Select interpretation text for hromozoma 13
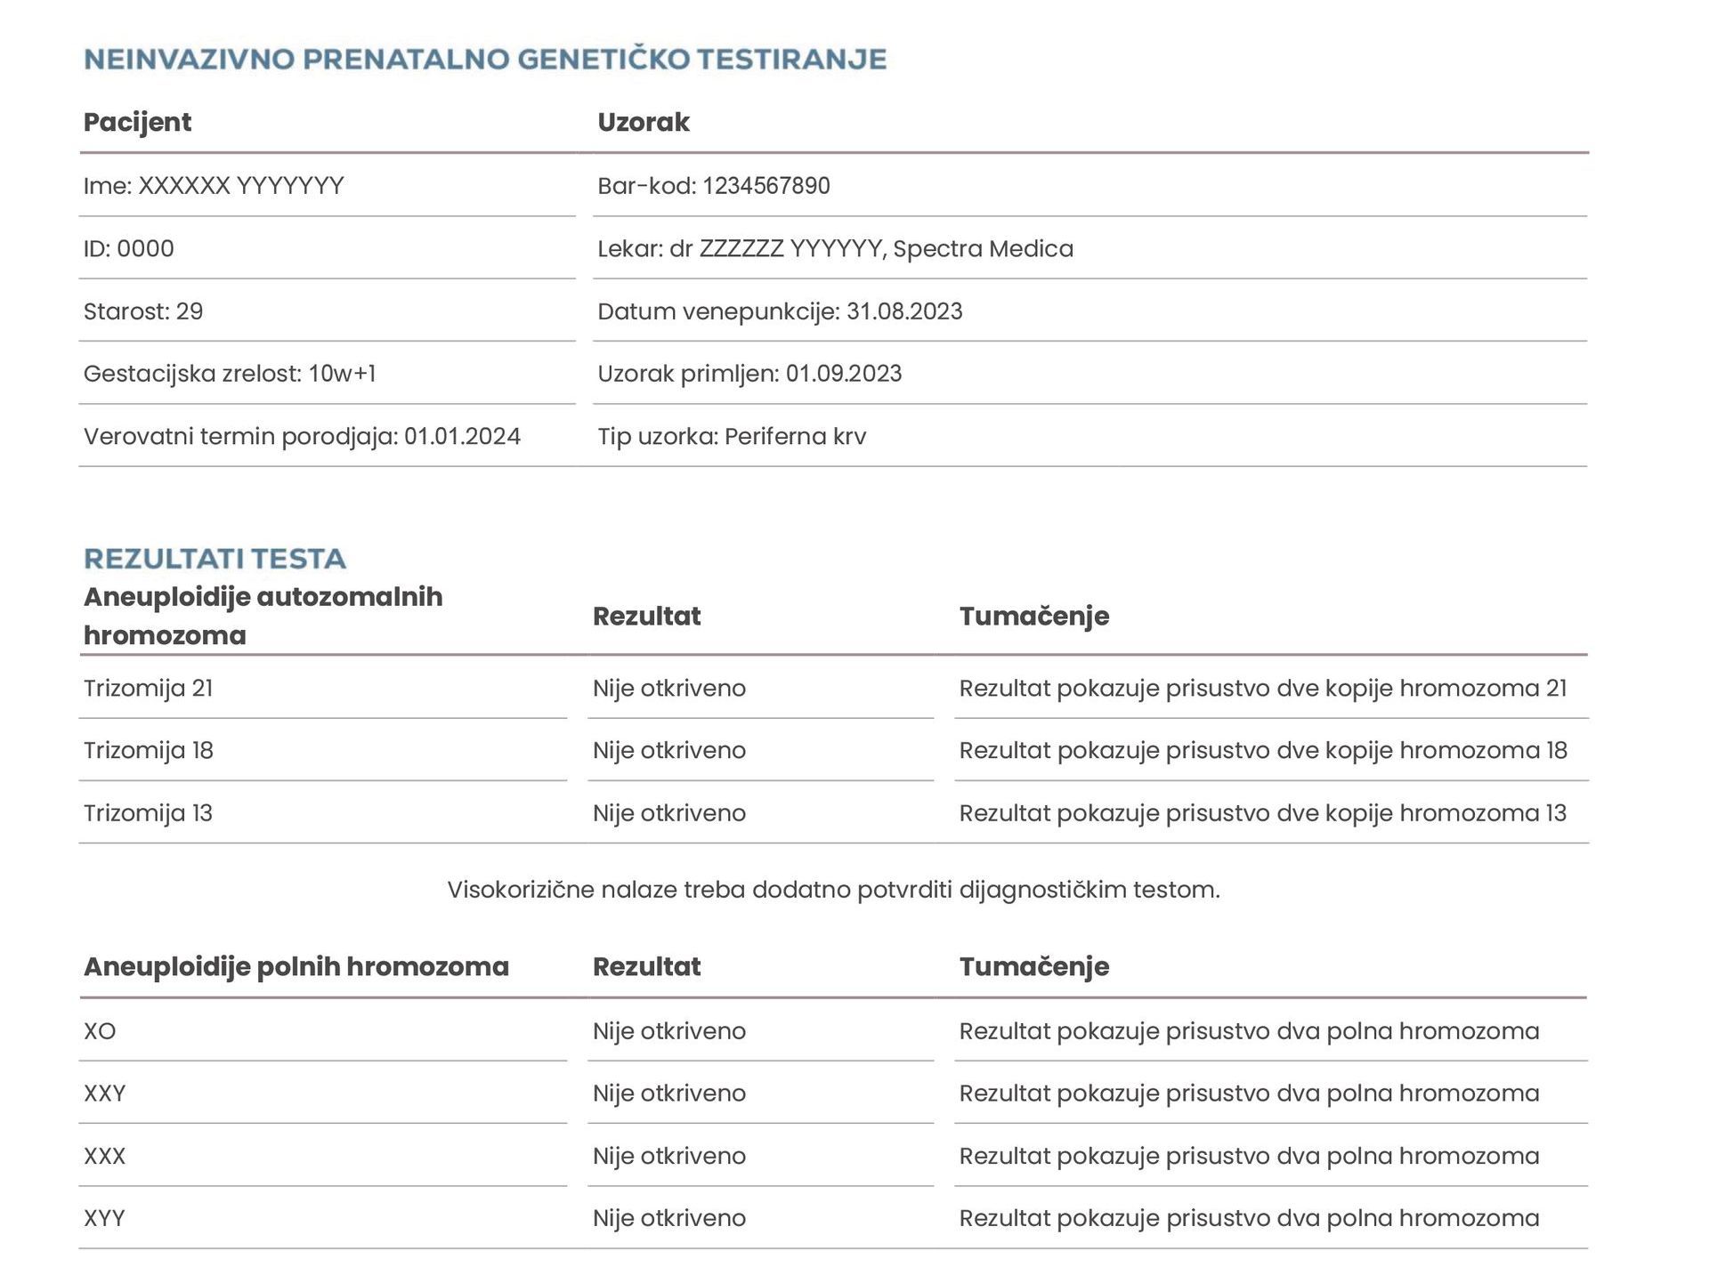 (x=1263, y=813)
